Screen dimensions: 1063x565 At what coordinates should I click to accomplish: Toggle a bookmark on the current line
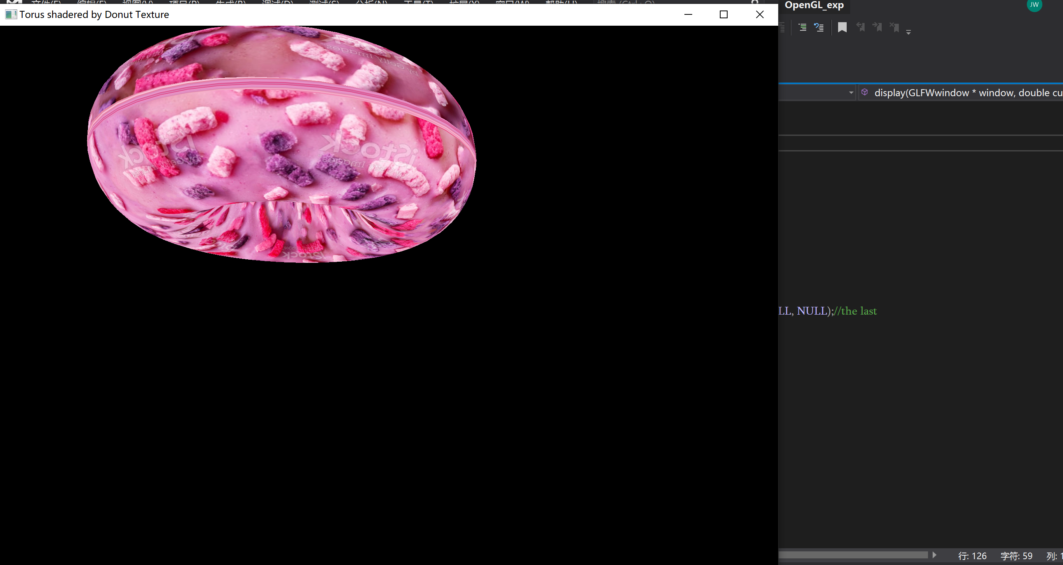point(842,27)
